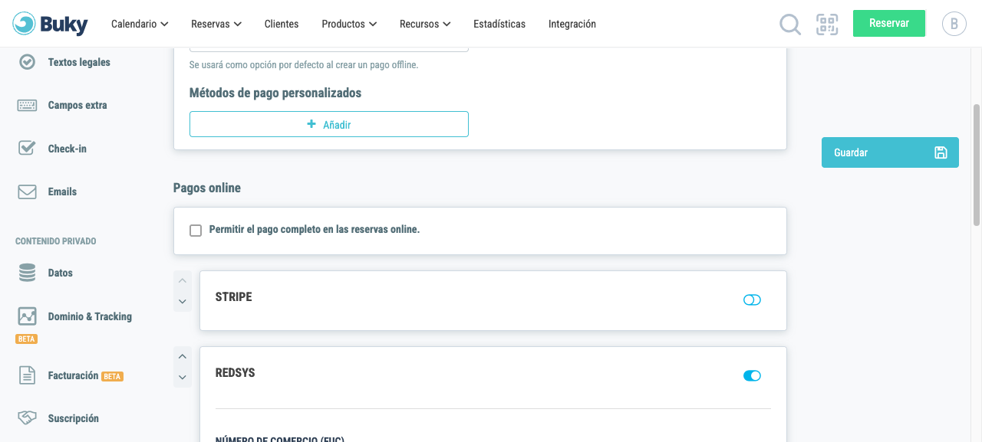Open the Suscripción sidebar link

[x=74, y=418]
